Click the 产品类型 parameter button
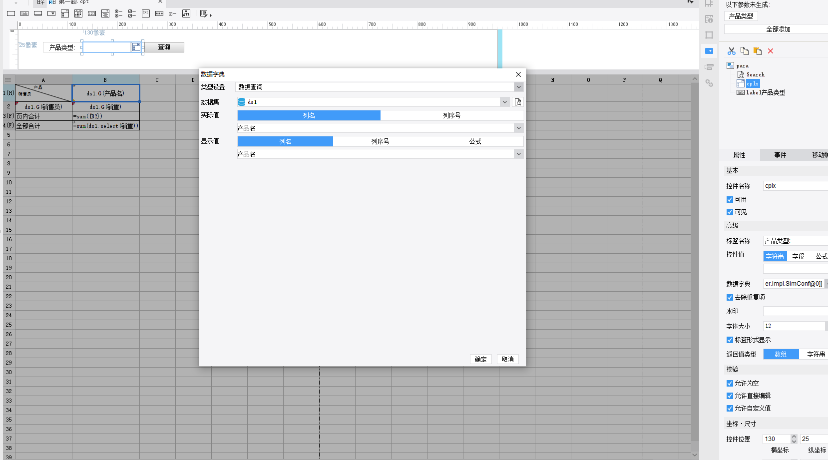Image resolution: width=828 pixels, height=460 pixels. [741, 16]
